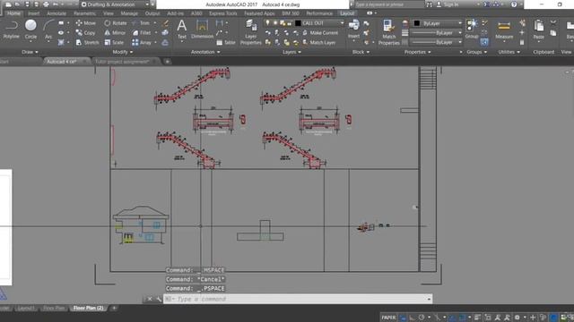This screenshot has height=322, width=574.
Task: Click the Erase tool icon
Action: pyautogui.click(x=166, y=23)
